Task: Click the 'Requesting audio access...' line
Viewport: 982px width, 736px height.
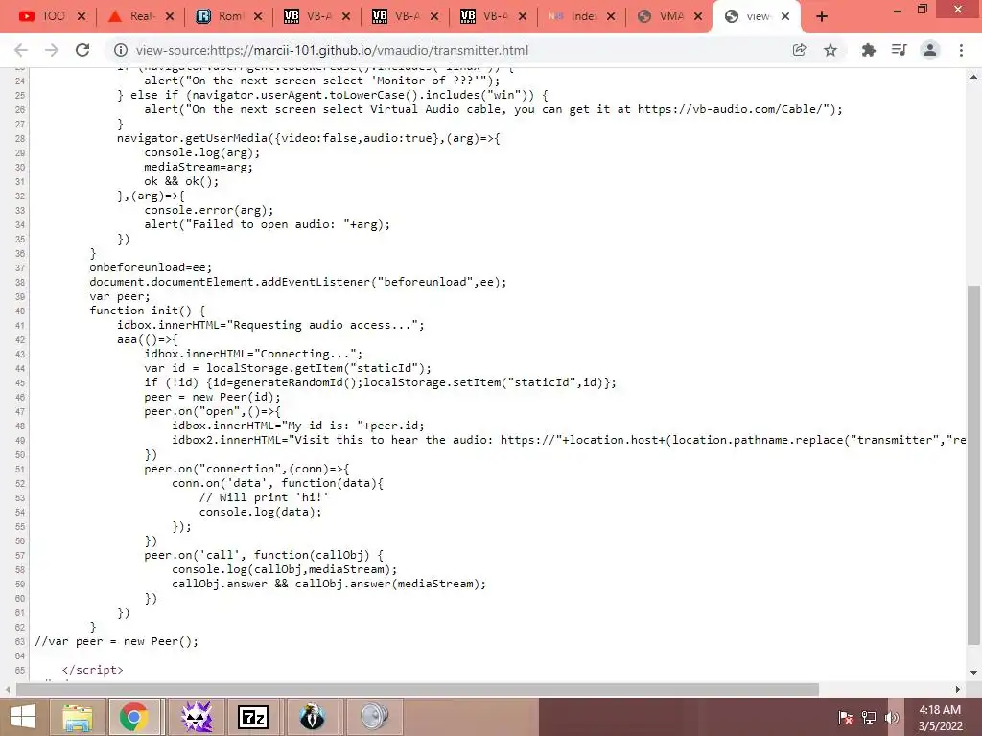Action: click(x=270, y=325)
